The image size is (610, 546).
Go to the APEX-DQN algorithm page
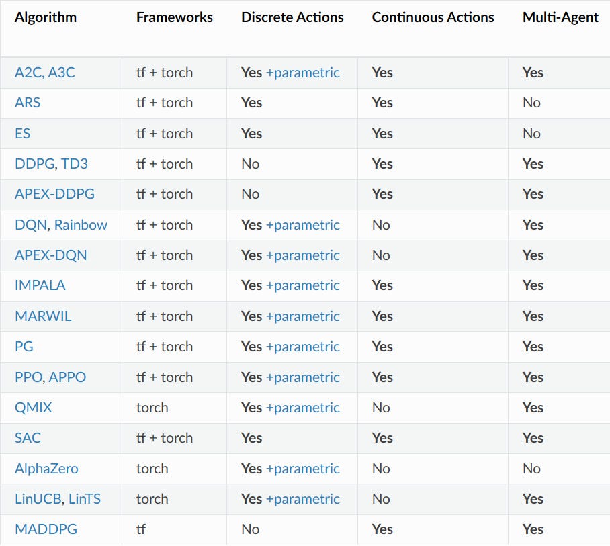[50, 255]
